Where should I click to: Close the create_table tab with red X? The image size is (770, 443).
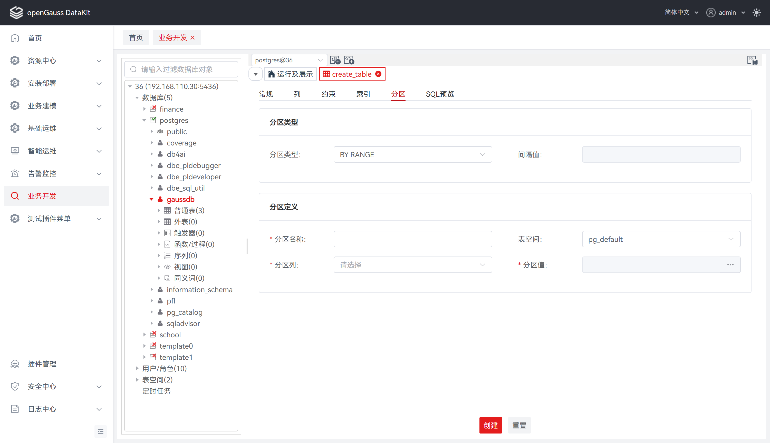coord(378,74)
